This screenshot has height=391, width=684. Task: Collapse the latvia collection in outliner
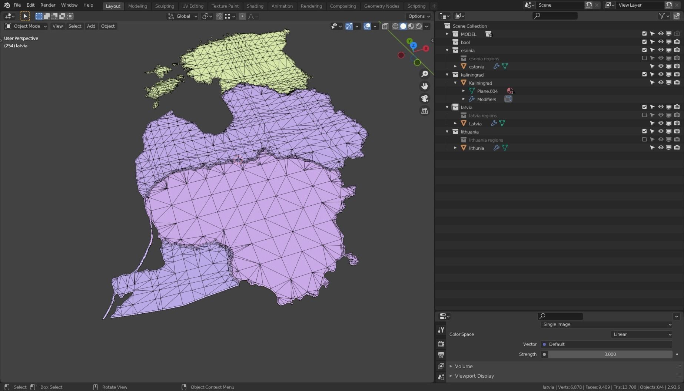click(447, 107)
